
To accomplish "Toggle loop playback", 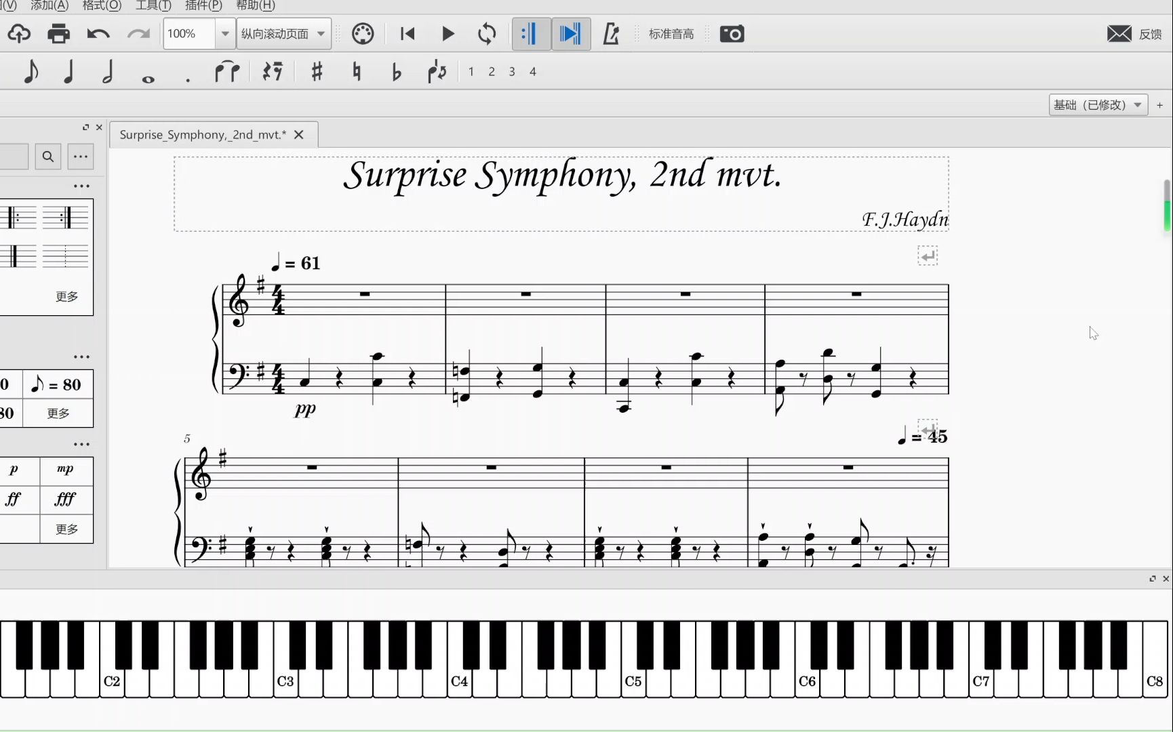I will 487,33.
